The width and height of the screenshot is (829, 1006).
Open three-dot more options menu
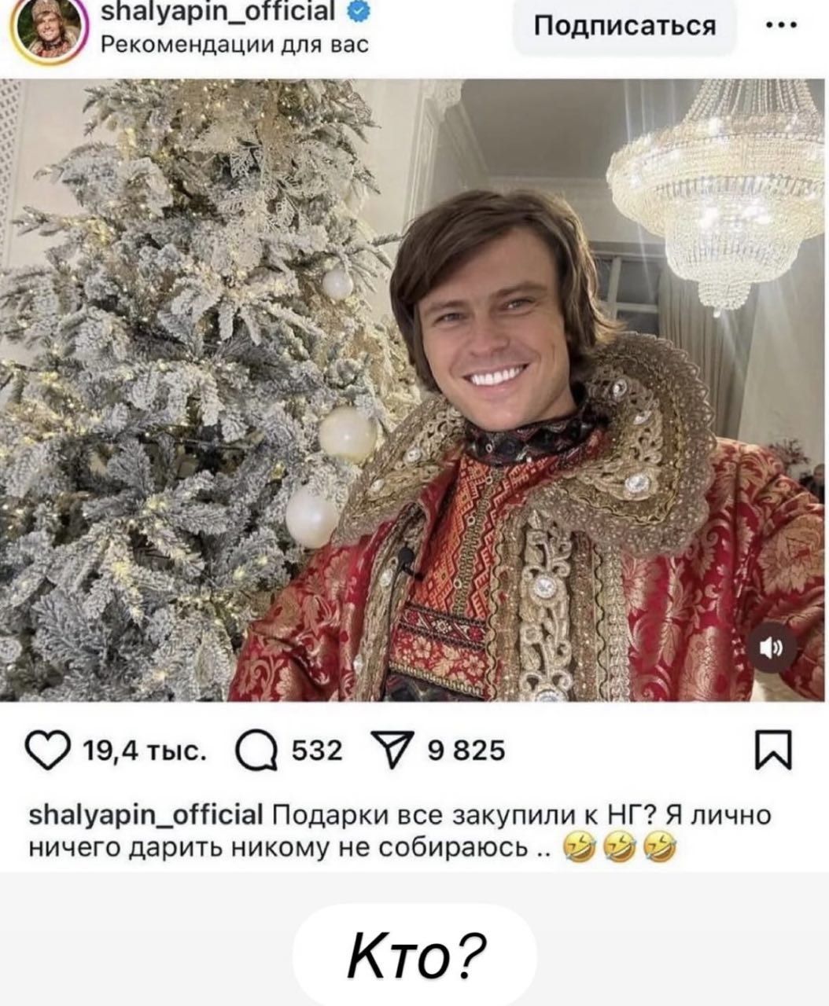pos(782,24)
